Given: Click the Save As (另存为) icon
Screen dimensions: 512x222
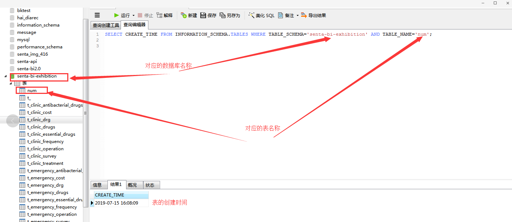Looking at the screenshot, I should [223, 15].
